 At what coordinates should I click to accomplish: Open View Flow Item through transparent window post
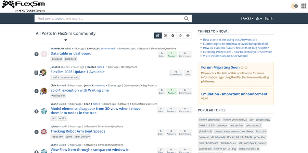tap(90, 150)
